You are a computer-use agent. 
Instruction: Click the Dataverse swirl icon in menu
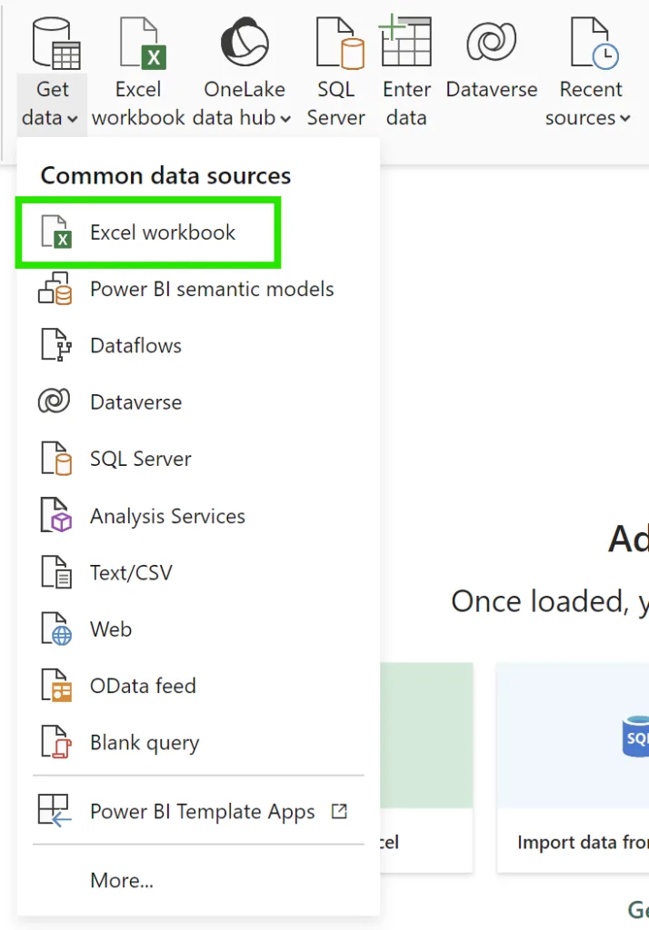point(54,401)
